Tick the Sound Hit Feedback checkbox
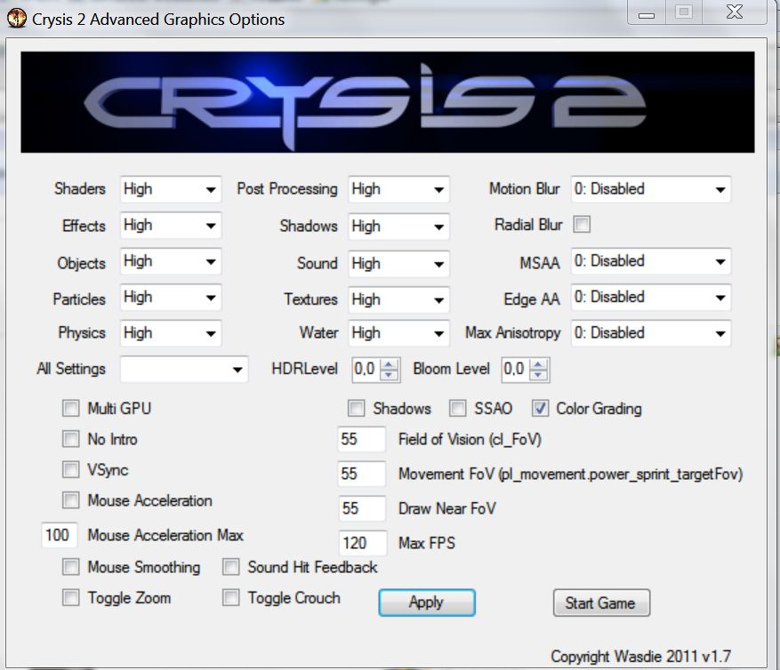 click(x=231, y=567)
